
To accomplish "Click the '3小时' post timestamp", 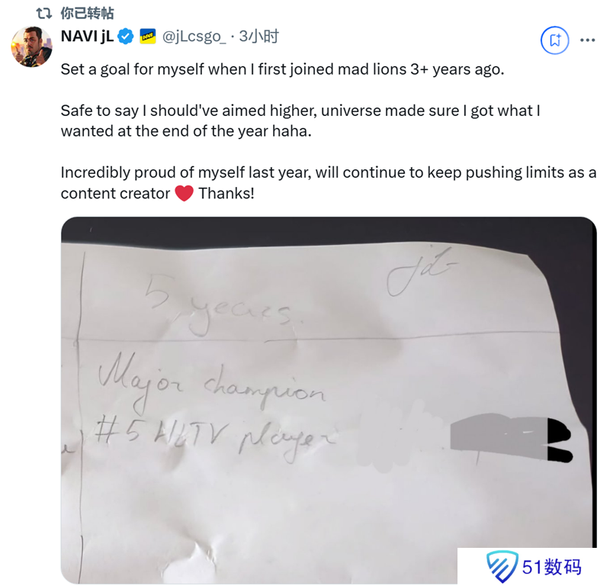I will 258,36.
